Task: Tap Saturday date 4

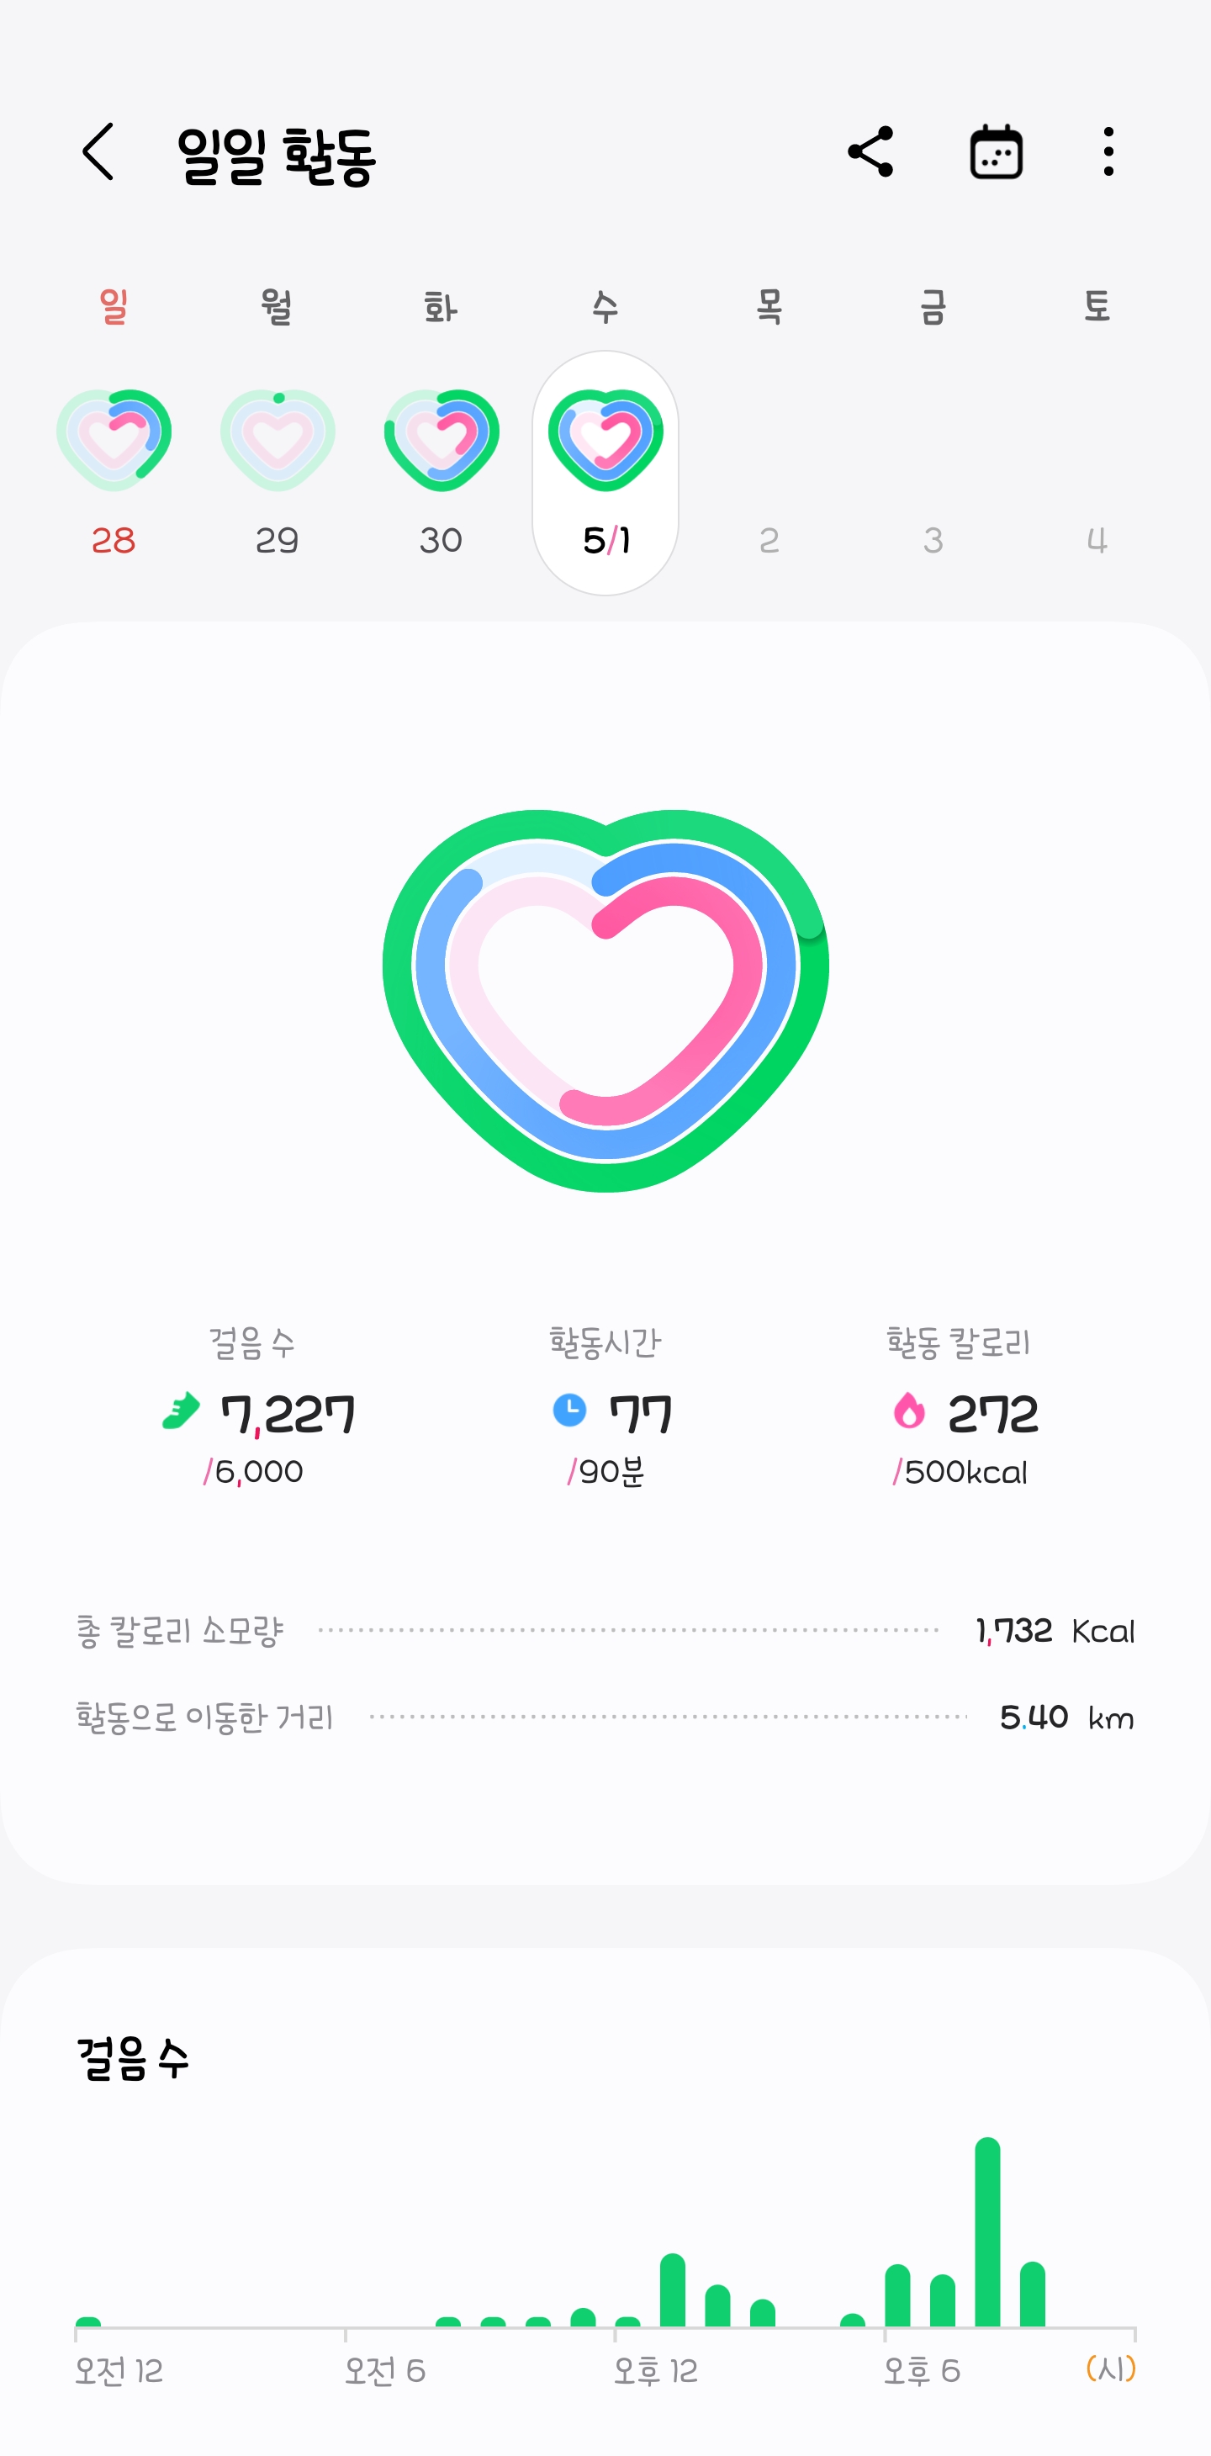Action: [x=1097, y=540]
